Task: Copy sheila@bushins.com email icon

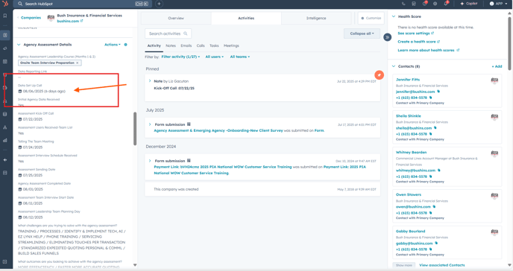Action: [435, 127]
